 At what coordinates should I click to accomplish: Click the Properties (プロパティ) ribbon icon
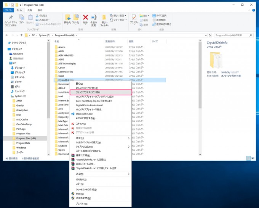pos(134,18)
